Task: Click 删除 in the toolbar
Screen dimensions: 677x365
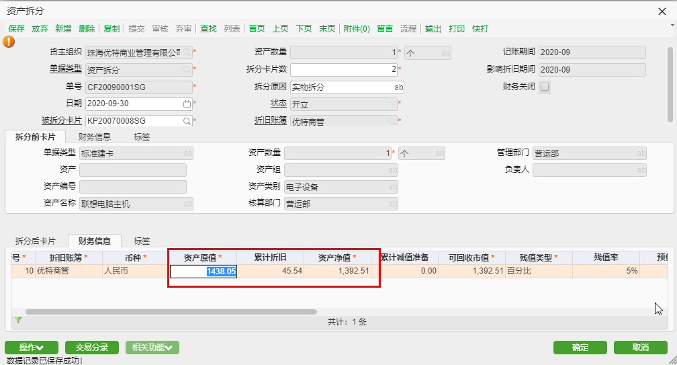Action: click(x=87, y=29)
